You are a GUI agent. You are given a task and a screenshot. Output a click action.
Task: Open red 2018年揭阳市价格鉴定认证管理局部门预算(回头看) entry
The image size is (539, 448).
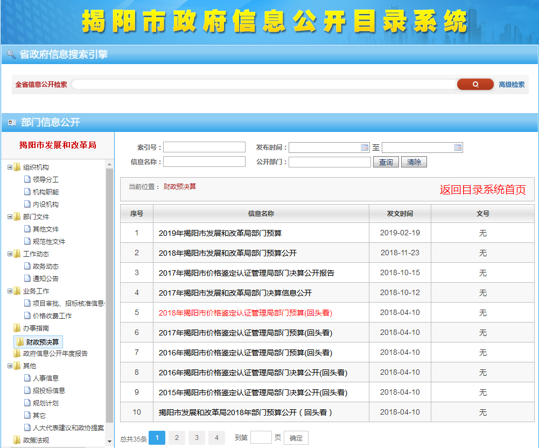tap(246, 313)
